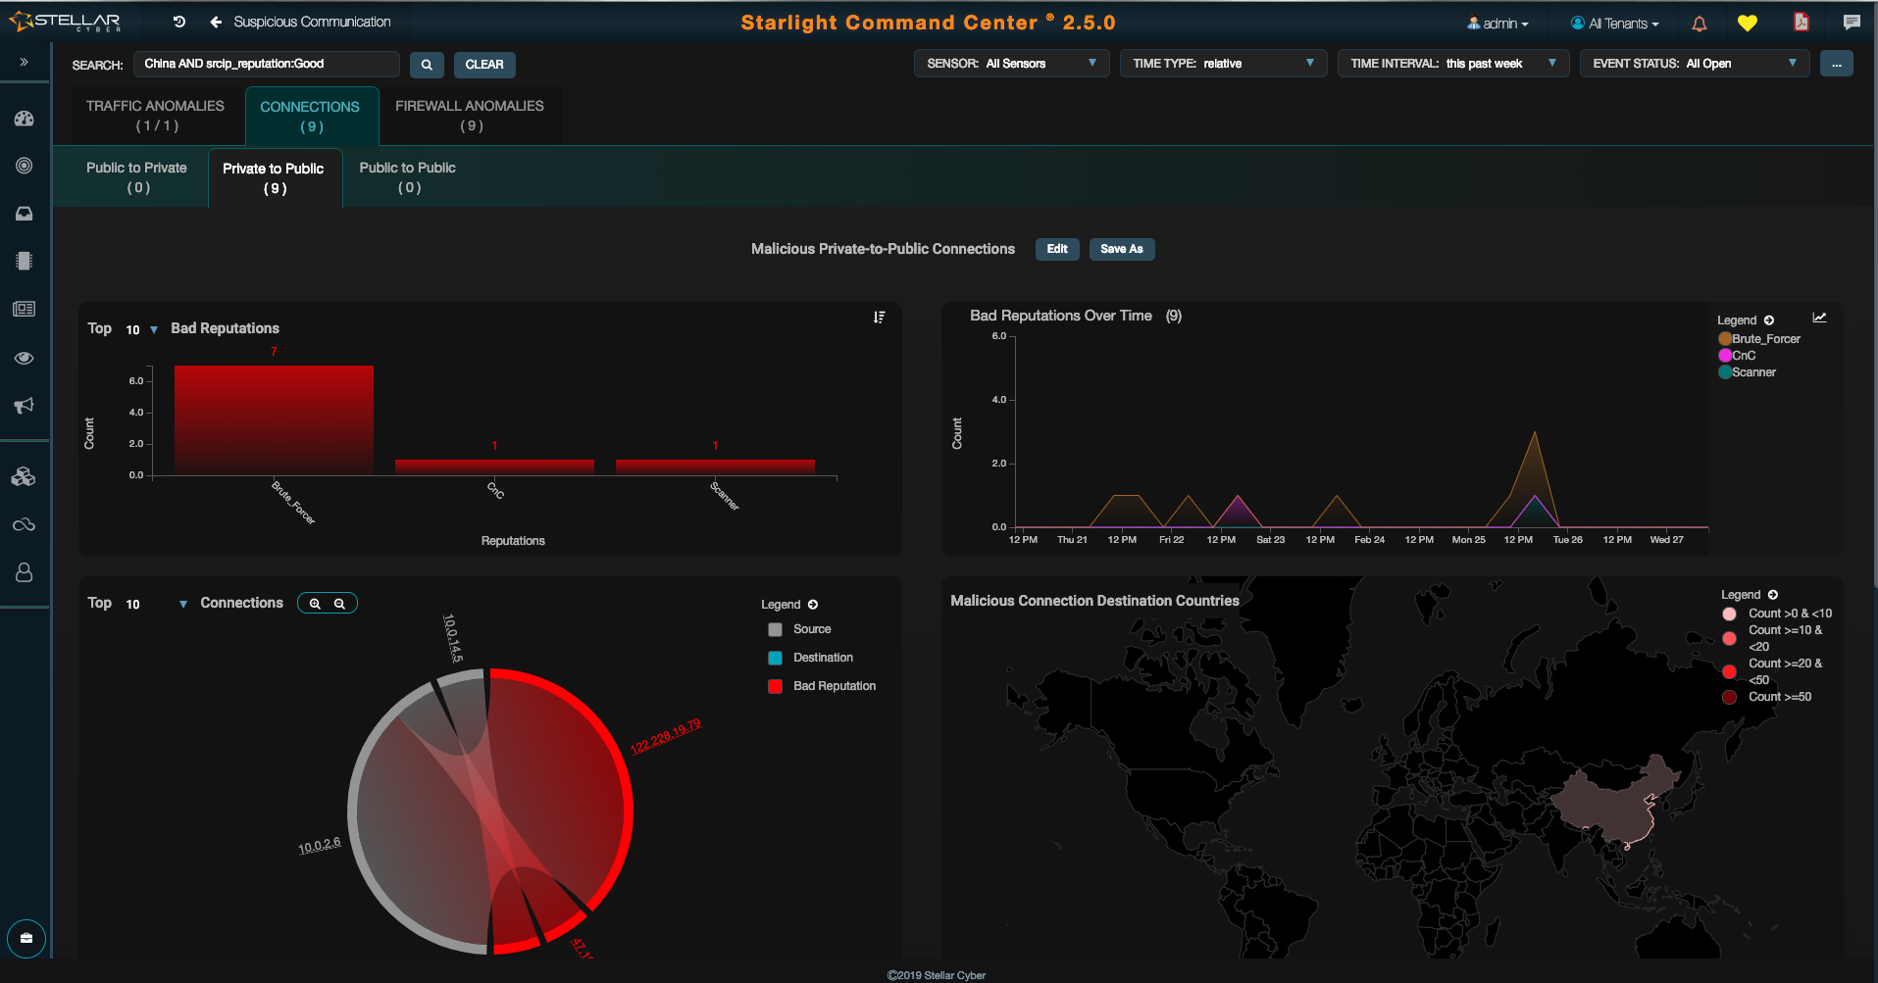Toggle Over Time legend arrow
The image size is (1878, 983).
[1769, 320]
